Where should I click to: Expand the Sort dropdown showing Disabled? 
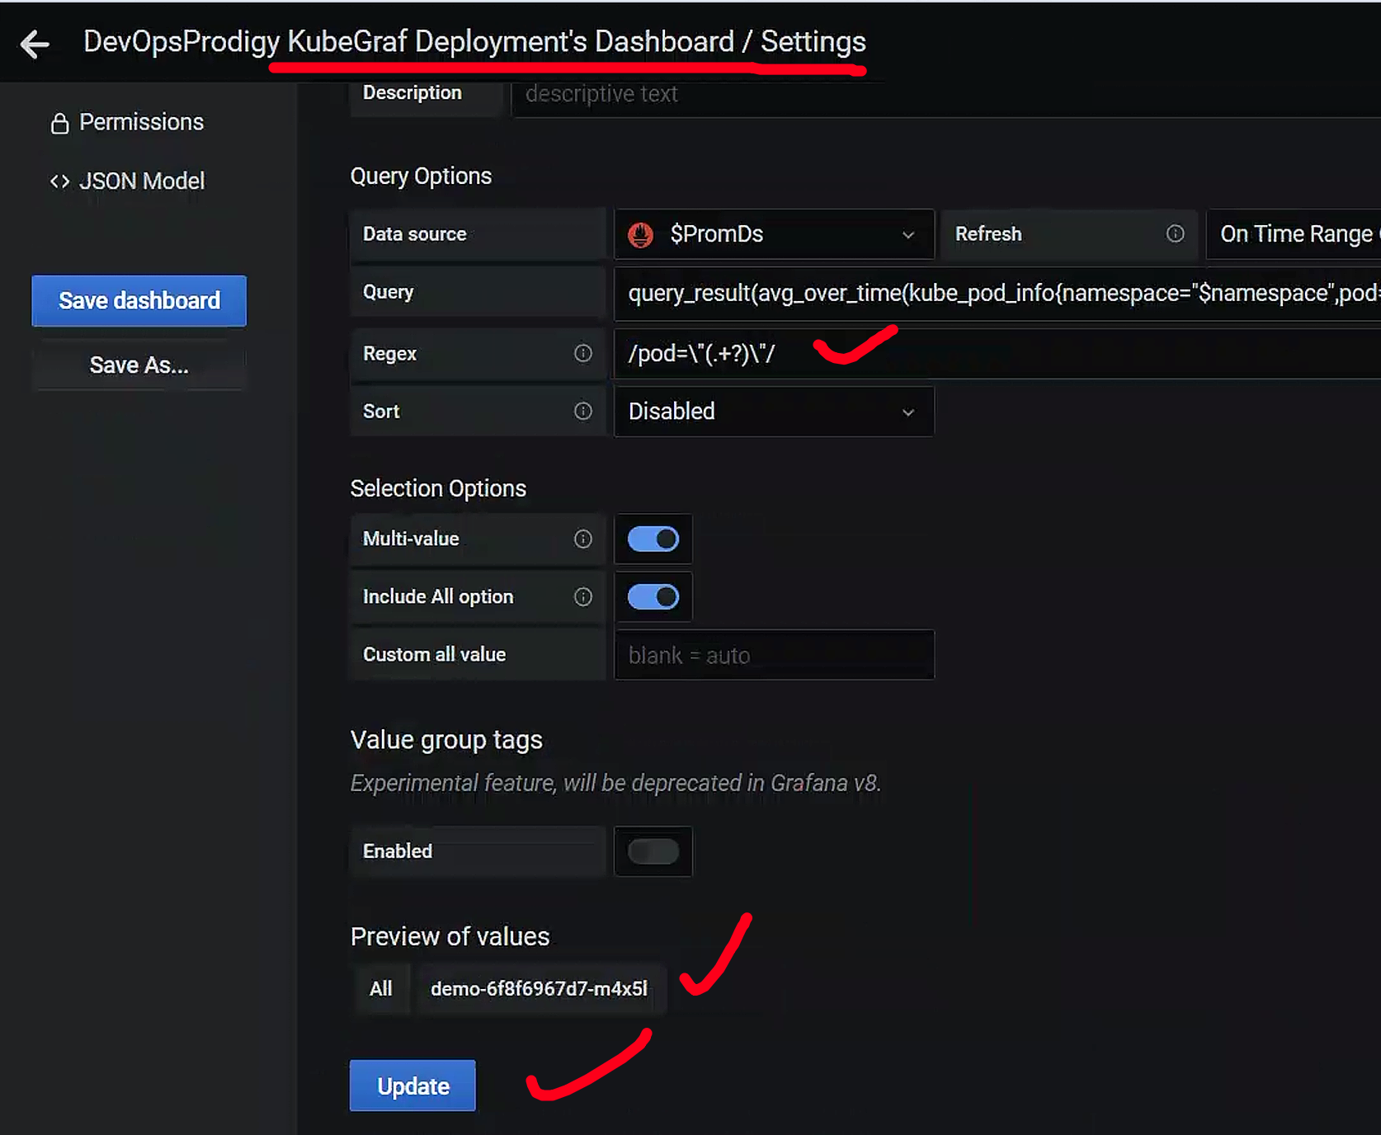click(x=773, y=412)
